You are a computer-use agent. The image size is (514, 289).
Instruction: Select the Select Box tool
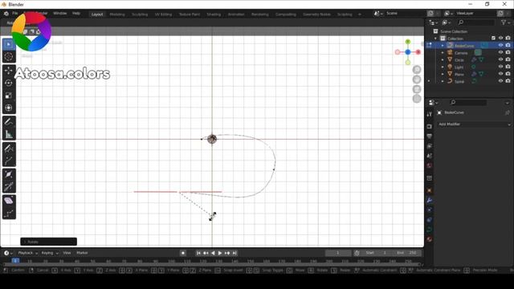(9, 44)
